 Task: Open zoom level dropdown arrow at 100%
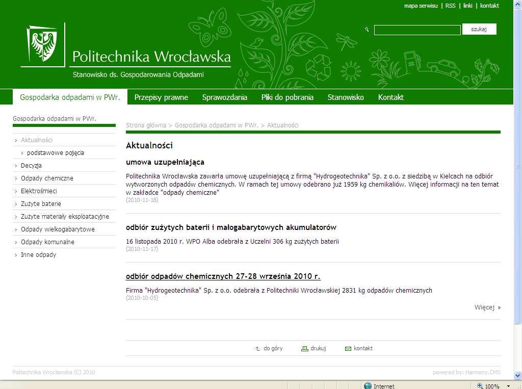(508, 386)
